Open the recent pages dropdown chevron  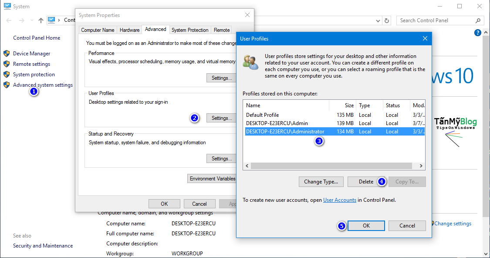pos(31,20)
